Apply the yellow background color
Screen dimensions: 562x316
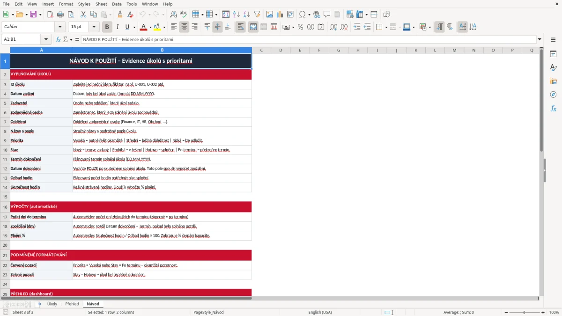(x=157, y=27)
